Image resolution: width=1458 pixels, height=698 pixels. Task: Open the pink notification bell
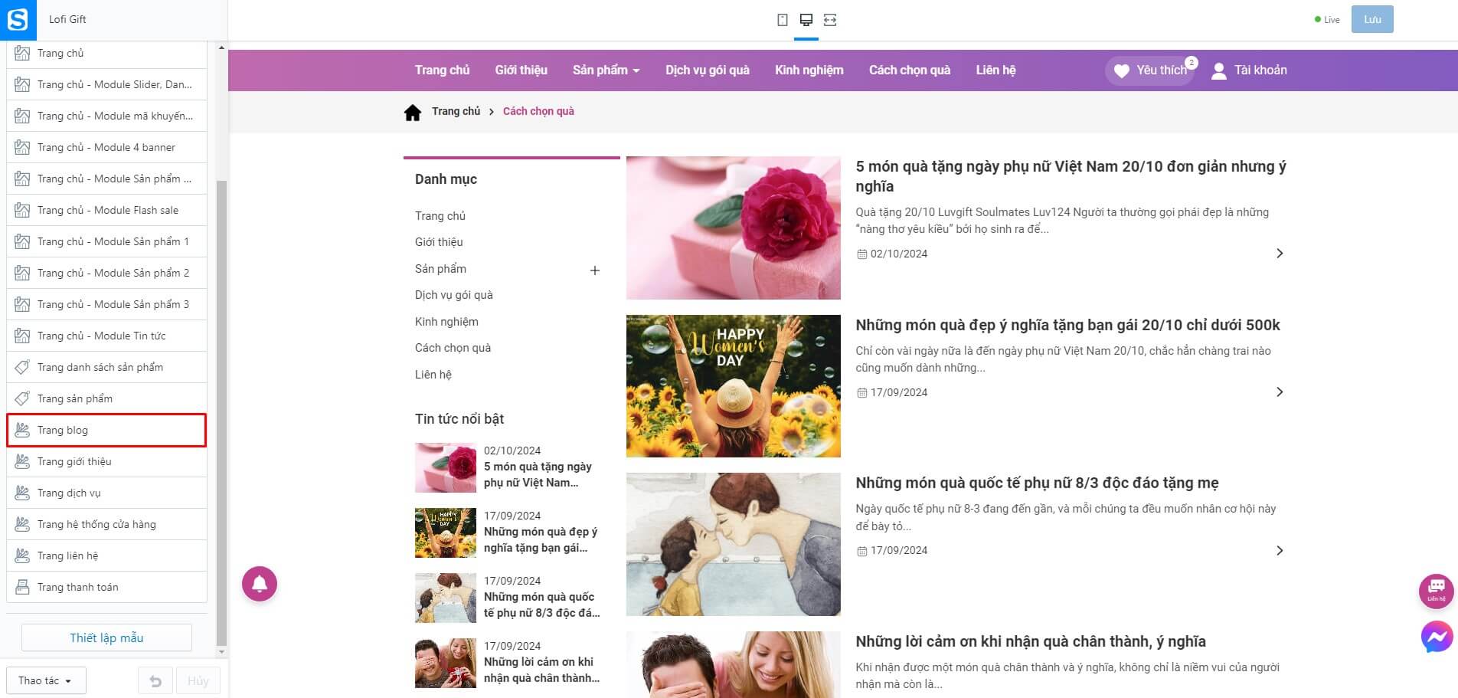tap(260, 584)
